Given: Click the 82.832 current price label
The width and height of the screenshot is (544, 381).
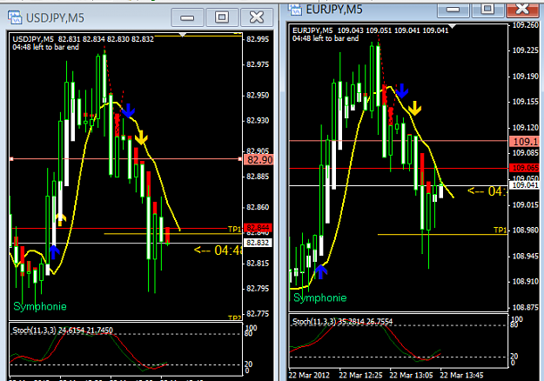Looking at the screenshot, I should 258,243.
